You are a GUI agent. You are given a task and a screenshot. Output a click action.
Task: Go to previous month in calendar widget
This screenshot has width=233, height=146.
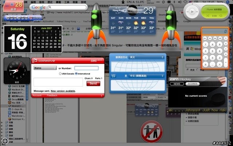pos(35,28)
